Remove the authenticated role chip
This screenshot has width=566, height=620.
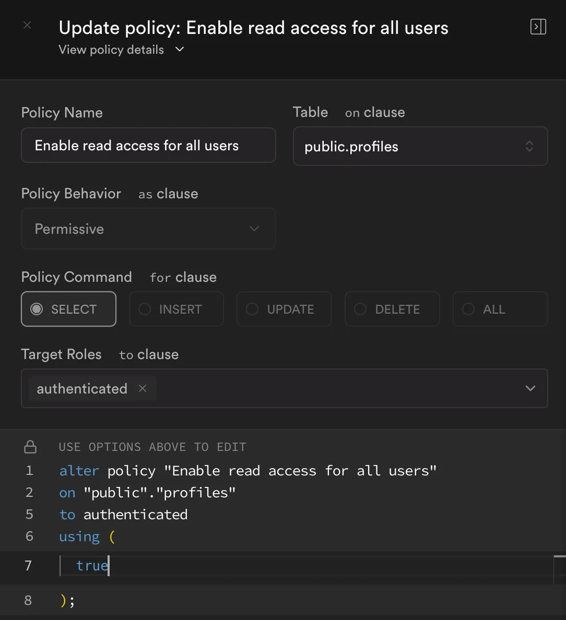pyautogui.click(x=142, y=388)
